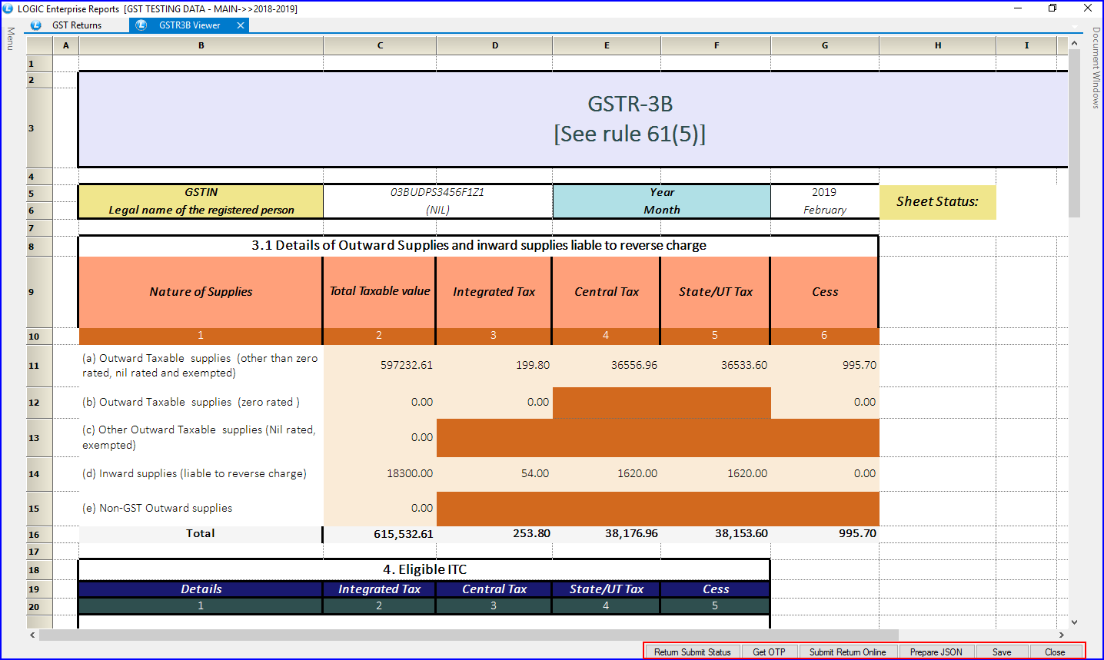Click the GSTR-3B title banner
This screenshot has height=660, width=1104.
574,119
